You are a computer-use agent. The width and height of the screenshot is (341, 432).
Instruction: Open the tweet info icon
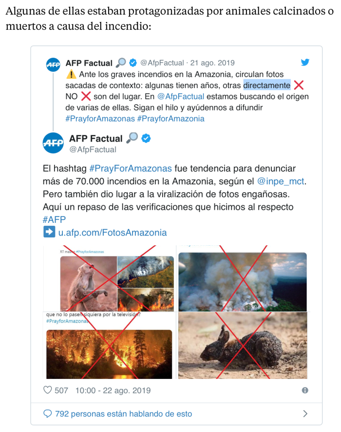click(x=305, y=390)
